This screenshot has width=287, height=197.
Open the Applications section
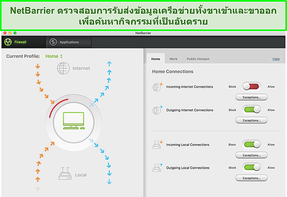(x=69, y=42)
